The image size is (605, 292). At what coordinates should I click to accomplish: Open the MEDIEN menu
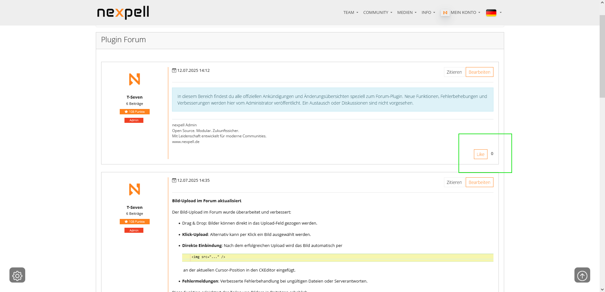point(406,13)
